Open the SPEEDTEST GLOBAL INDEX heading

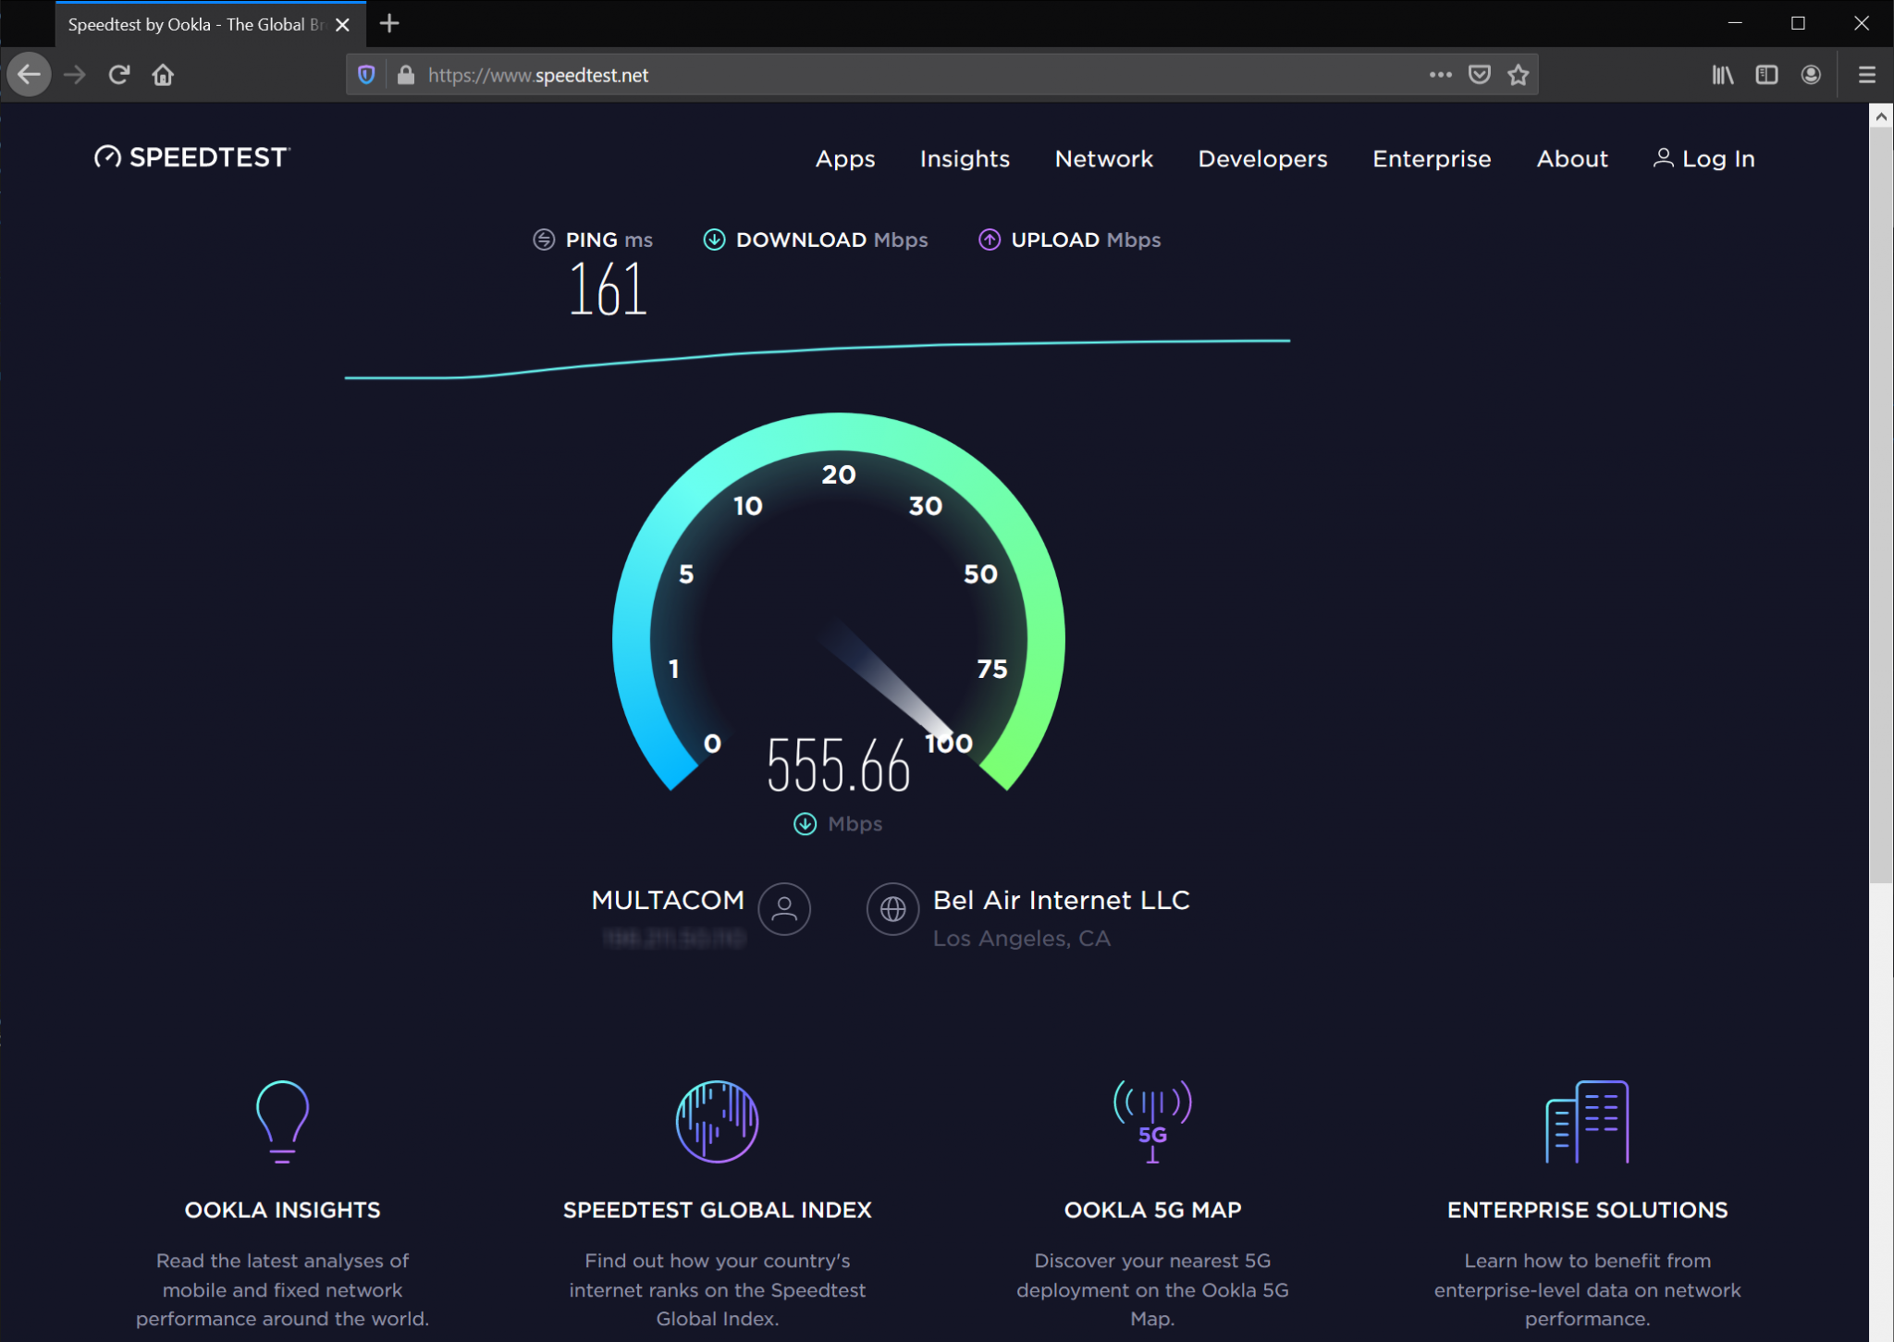[x=717, y=1210]
